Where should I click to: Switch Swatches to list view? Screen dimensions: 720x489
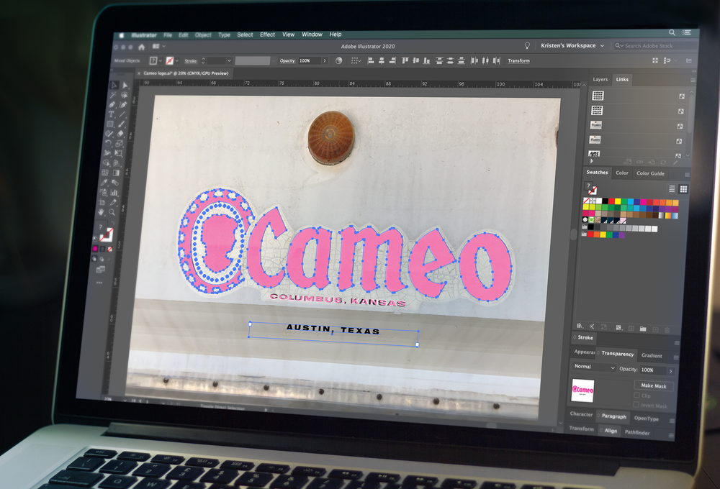coord(672,188)
